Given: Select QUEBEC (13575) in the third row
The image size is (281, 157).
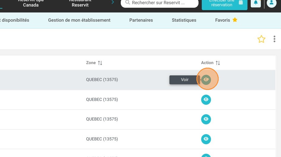Looking at the screenshot, I should [102, 119].
